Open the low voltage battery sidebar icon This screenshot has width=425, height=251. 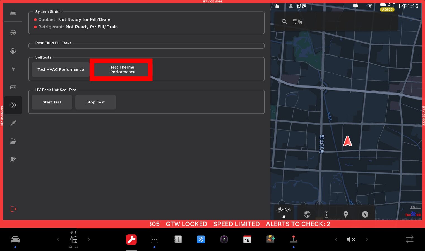[x=13, y=87]
